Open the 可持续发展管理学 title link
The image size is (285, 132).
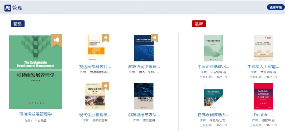[36, 114]
